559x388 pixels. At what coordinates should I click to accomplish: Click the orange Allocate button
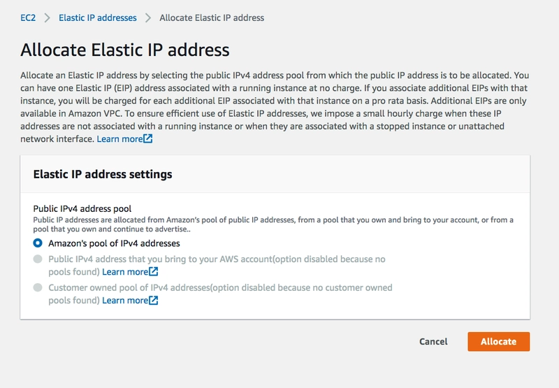499,342
